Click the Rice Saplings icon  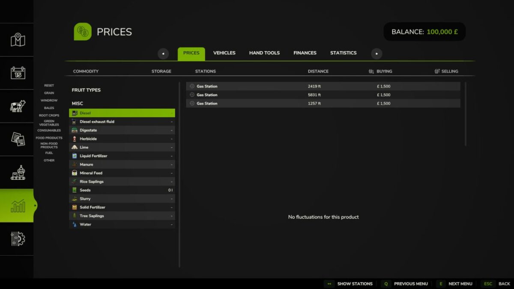[75, 182]
